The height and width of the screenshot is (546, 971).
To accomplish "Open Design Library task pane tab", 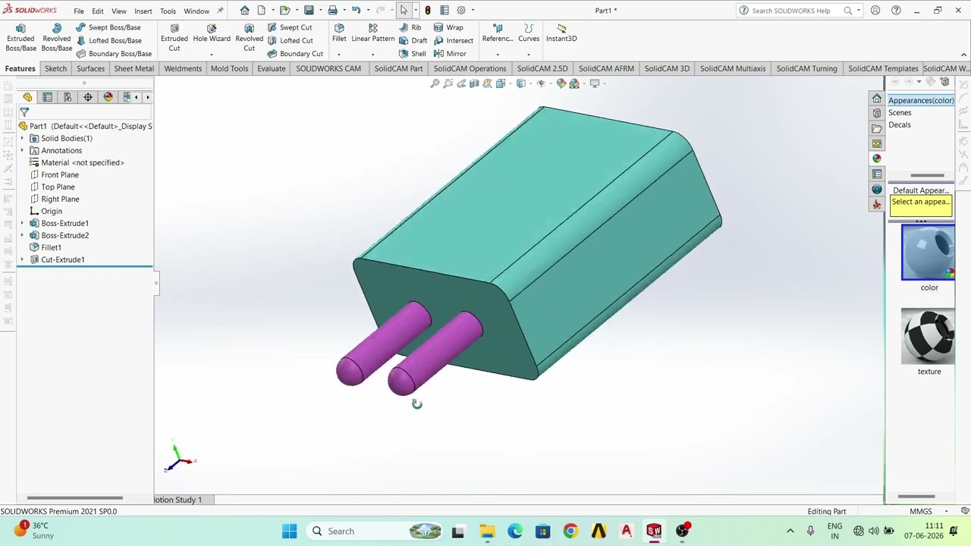I will point(877,114).
